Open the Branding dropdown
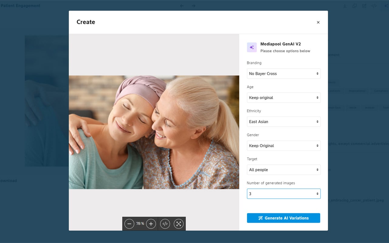This screenshot has height=243, width=389. [x=284, y=74]
